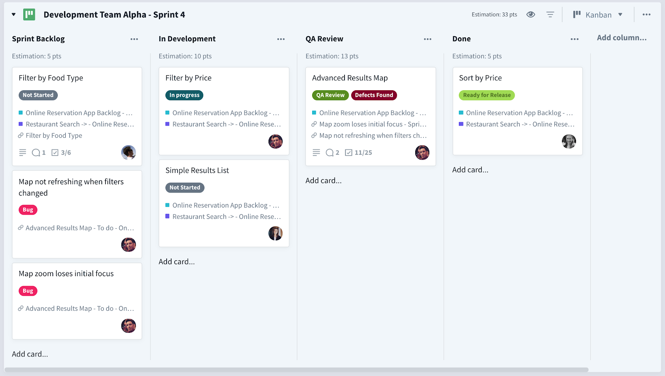Open the Filter by Food Type linked item
This screenshot has height=376, width=665.
[x=54, y=136]
